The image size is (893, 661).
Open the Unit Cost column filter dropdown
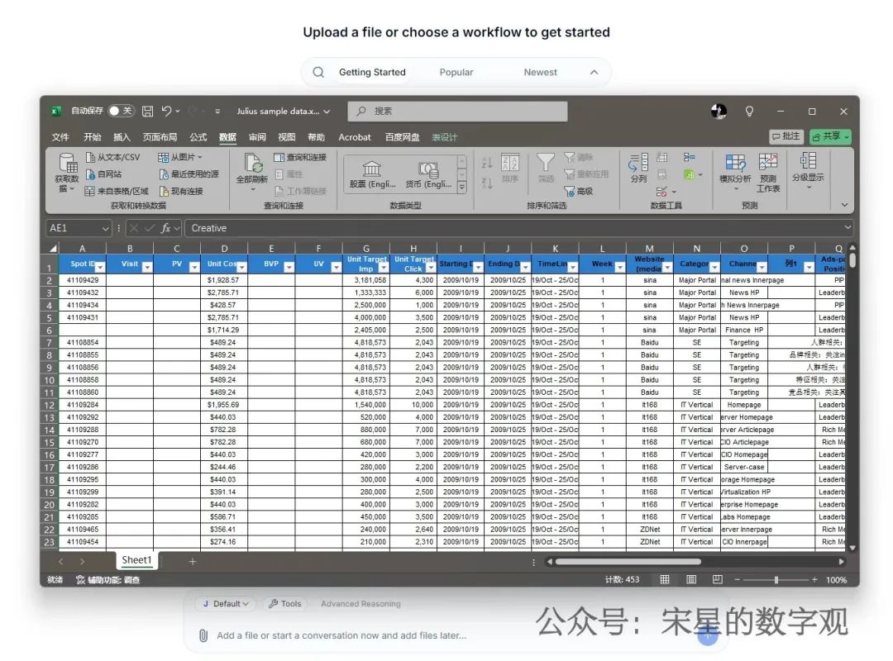coord(241,267)
